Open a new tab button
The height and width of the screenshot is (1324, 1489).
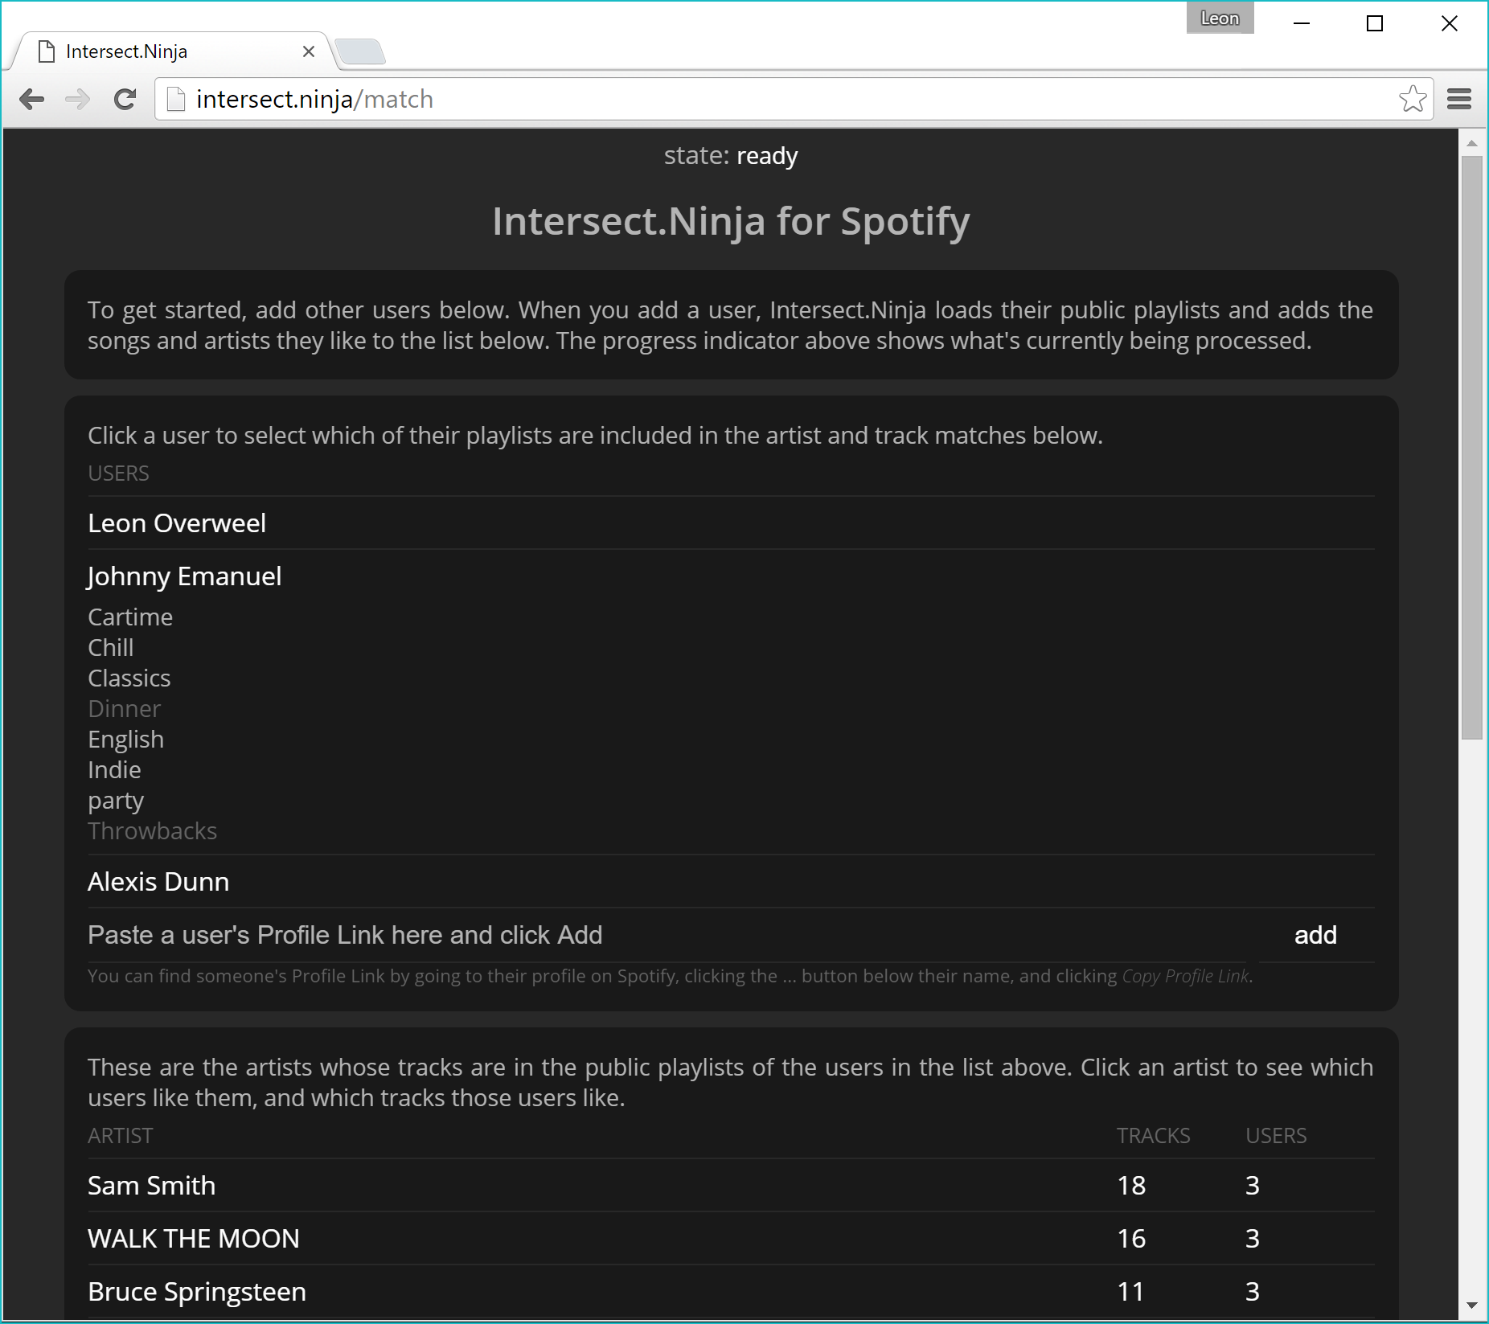pyautogui.click(x=360, y=51)
